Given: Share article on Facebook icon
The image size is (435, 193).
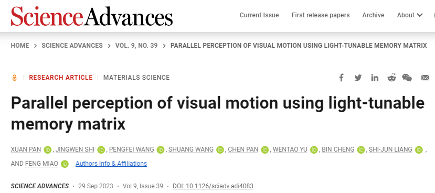Looking at the screenshot, I should point(341,78).
